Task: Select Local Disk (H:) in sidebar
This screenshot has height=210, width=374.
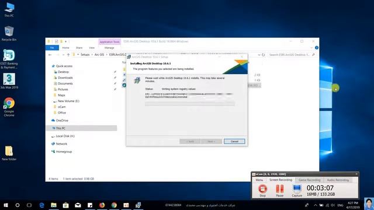Action: [x=65, y=136]
